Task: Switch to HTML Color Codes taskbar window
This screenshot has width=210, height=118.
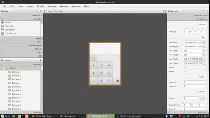Action: pyautogui.click(x=44, y=116)
